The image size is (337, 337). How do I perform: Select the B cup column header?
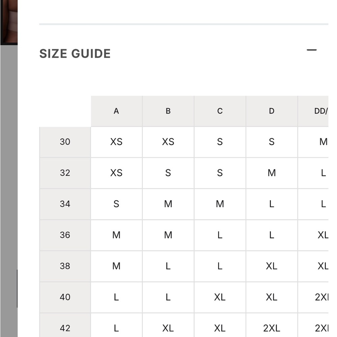click(x=168, y=111)
